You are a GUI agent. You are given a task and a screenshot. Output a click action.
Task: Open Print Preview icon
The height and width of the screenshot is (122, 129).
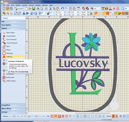pyautogui.click(x=42, y=9)
